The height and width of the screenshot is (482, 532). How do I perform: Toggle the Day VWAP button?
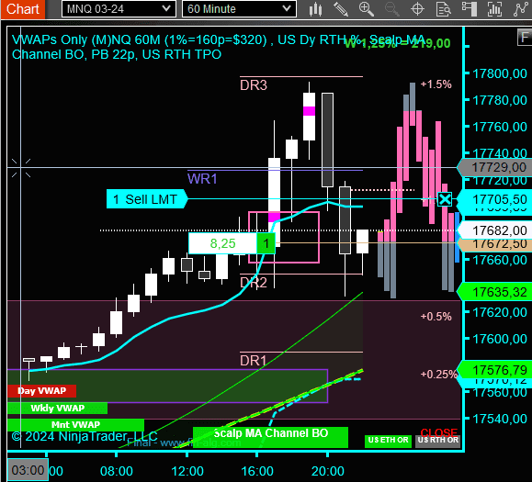pos(41,391)
